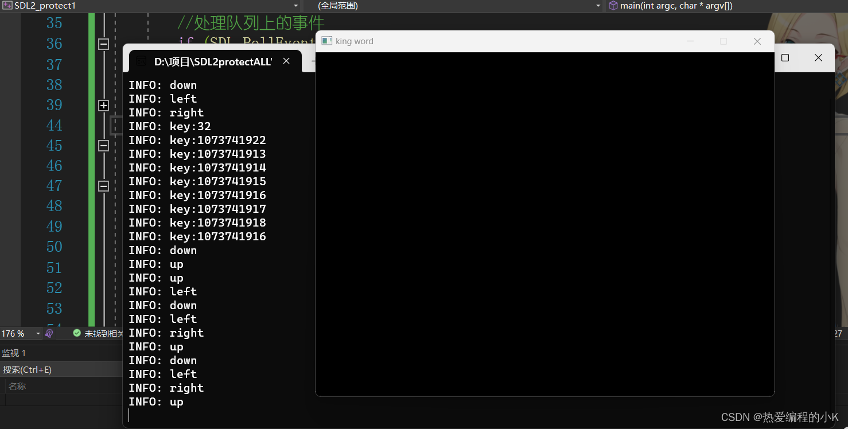The height and width of the screenshot is (429, 848).
Task: Click the cube icon beside main(int argc
Action: coord(613,6)
